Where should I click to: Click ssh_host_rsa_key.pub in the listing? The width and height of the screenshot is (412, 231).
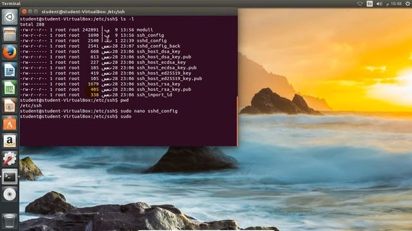tap(164, 89)
